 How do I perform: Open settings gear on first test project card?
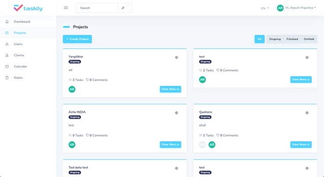(307, 58)
